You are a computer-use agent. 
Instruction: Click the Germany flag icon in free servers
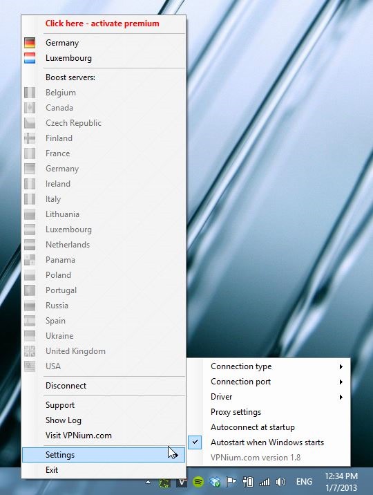[x=30, y=43]
